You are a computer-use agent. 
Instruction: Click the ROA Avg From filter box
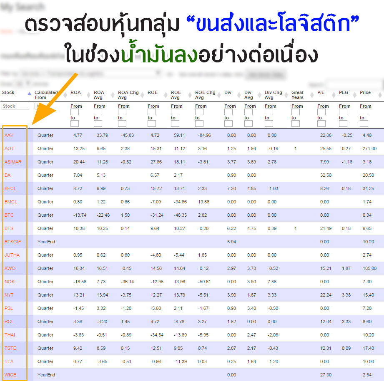coord(98,112)
